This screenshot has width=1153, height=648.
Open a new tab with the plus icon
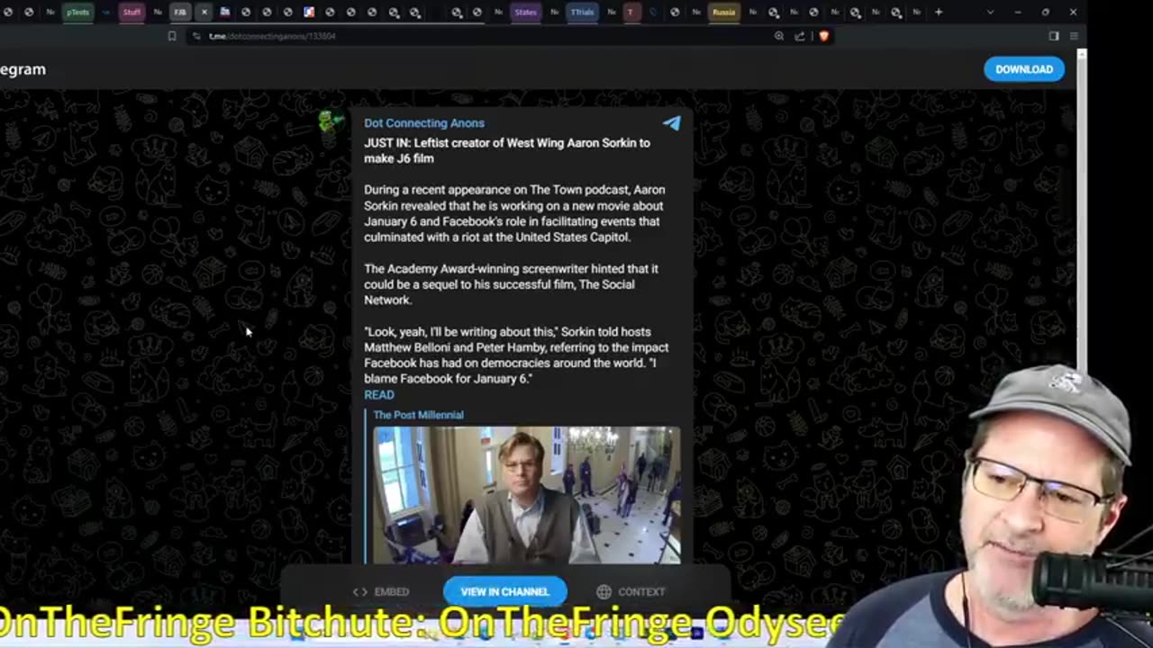(x=939, y=13)
